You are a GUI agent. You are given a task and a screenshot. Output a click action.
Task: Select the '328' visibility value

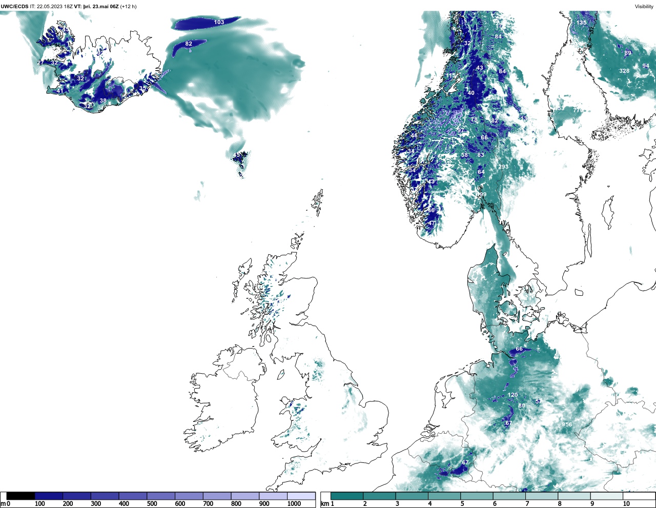(x=624, y=71)
